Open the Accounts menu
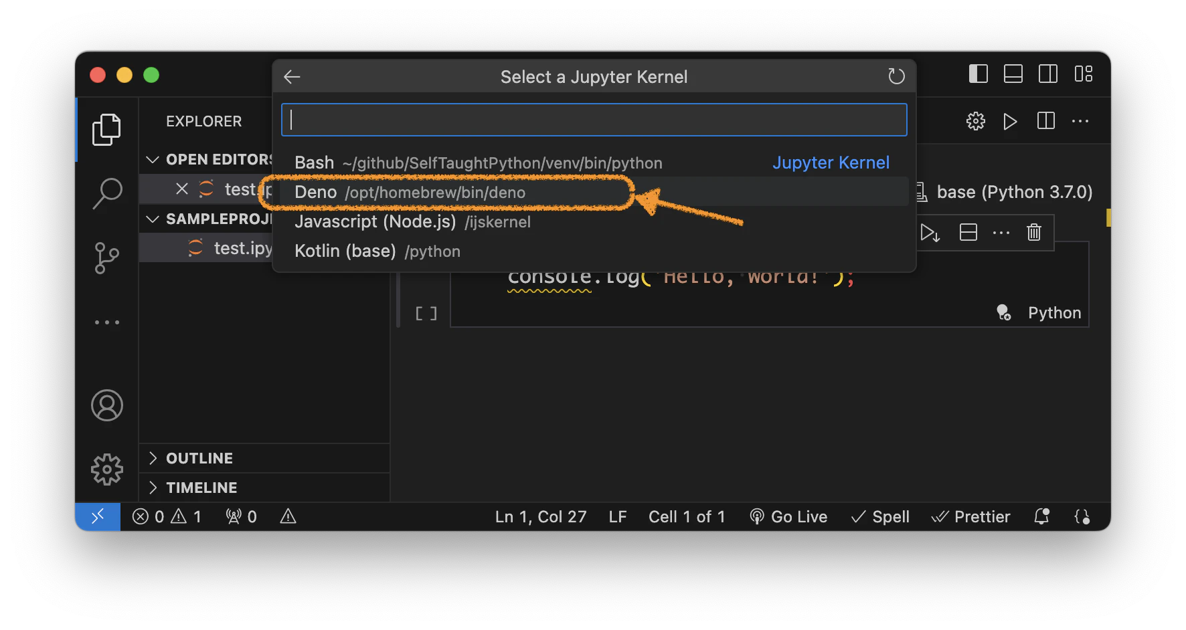Viewport: 1186px width, 630px height. tap(107, 405)
